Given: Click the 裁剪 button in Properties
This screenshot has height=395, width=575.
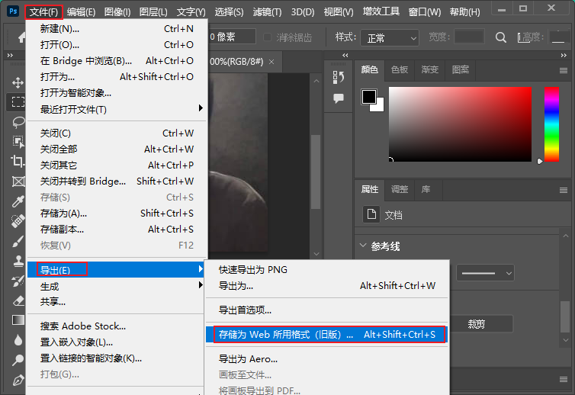Looking at the screenshot, I should [x=477, y=324].
